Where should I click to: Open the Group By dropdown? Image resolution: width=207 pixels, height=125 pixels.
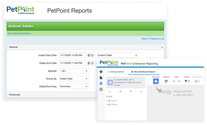tap(74, 79)
